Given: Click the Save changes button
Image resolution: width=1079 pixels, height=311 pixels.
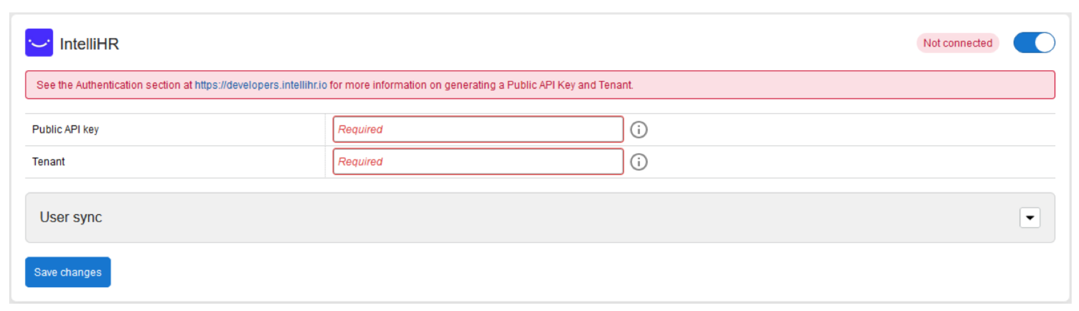Looking at the screenshot, I should (x=68, y=272).
